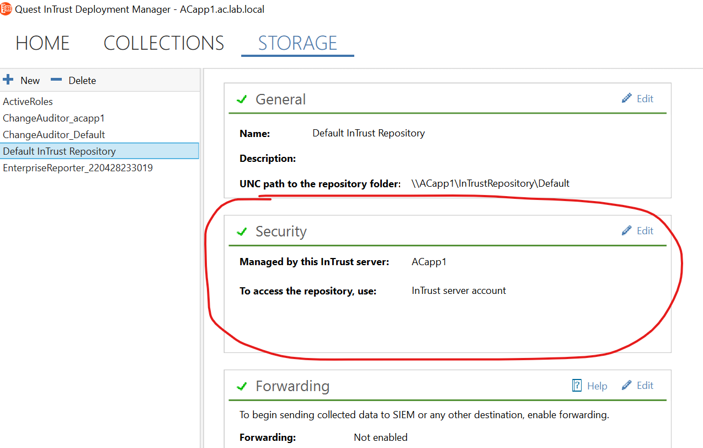This screenshot has width=703, height=448.
Task: Click the General section heading
Action: [x=280, y=99]
